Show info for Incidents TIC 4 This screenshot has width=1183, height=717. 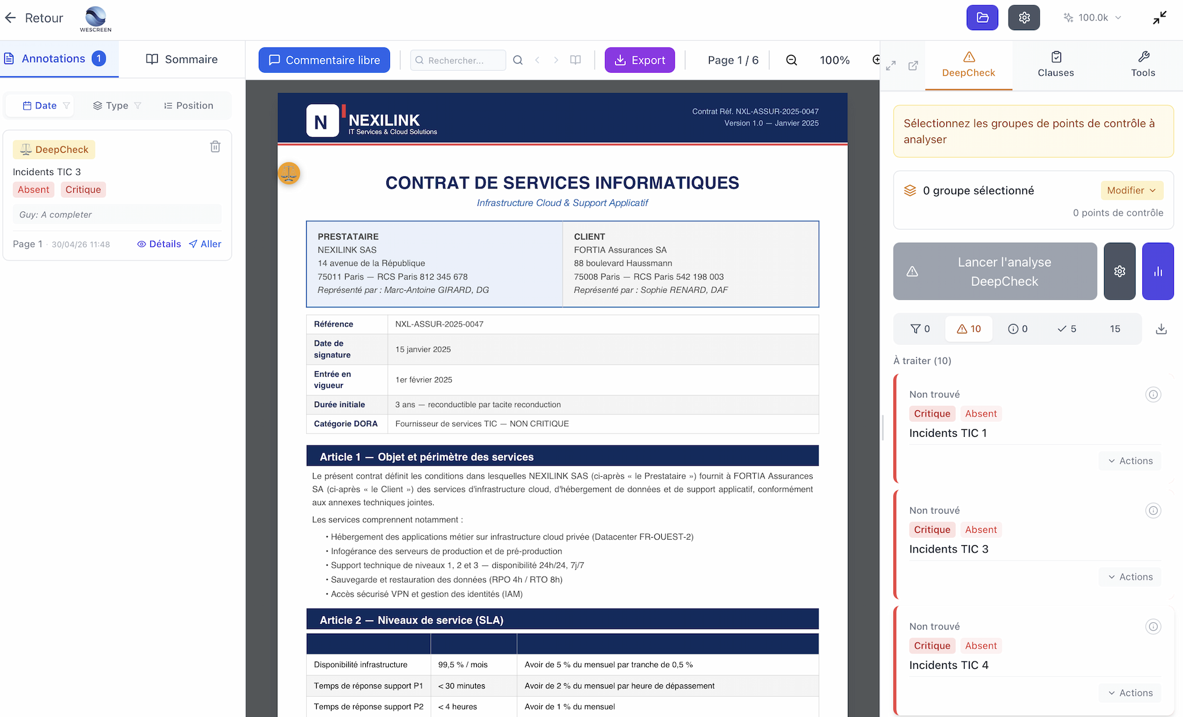[1153, 626]
